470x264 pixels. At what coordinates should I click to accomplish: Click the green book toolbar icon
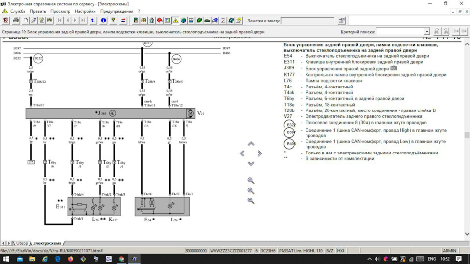tap(199, 21)
